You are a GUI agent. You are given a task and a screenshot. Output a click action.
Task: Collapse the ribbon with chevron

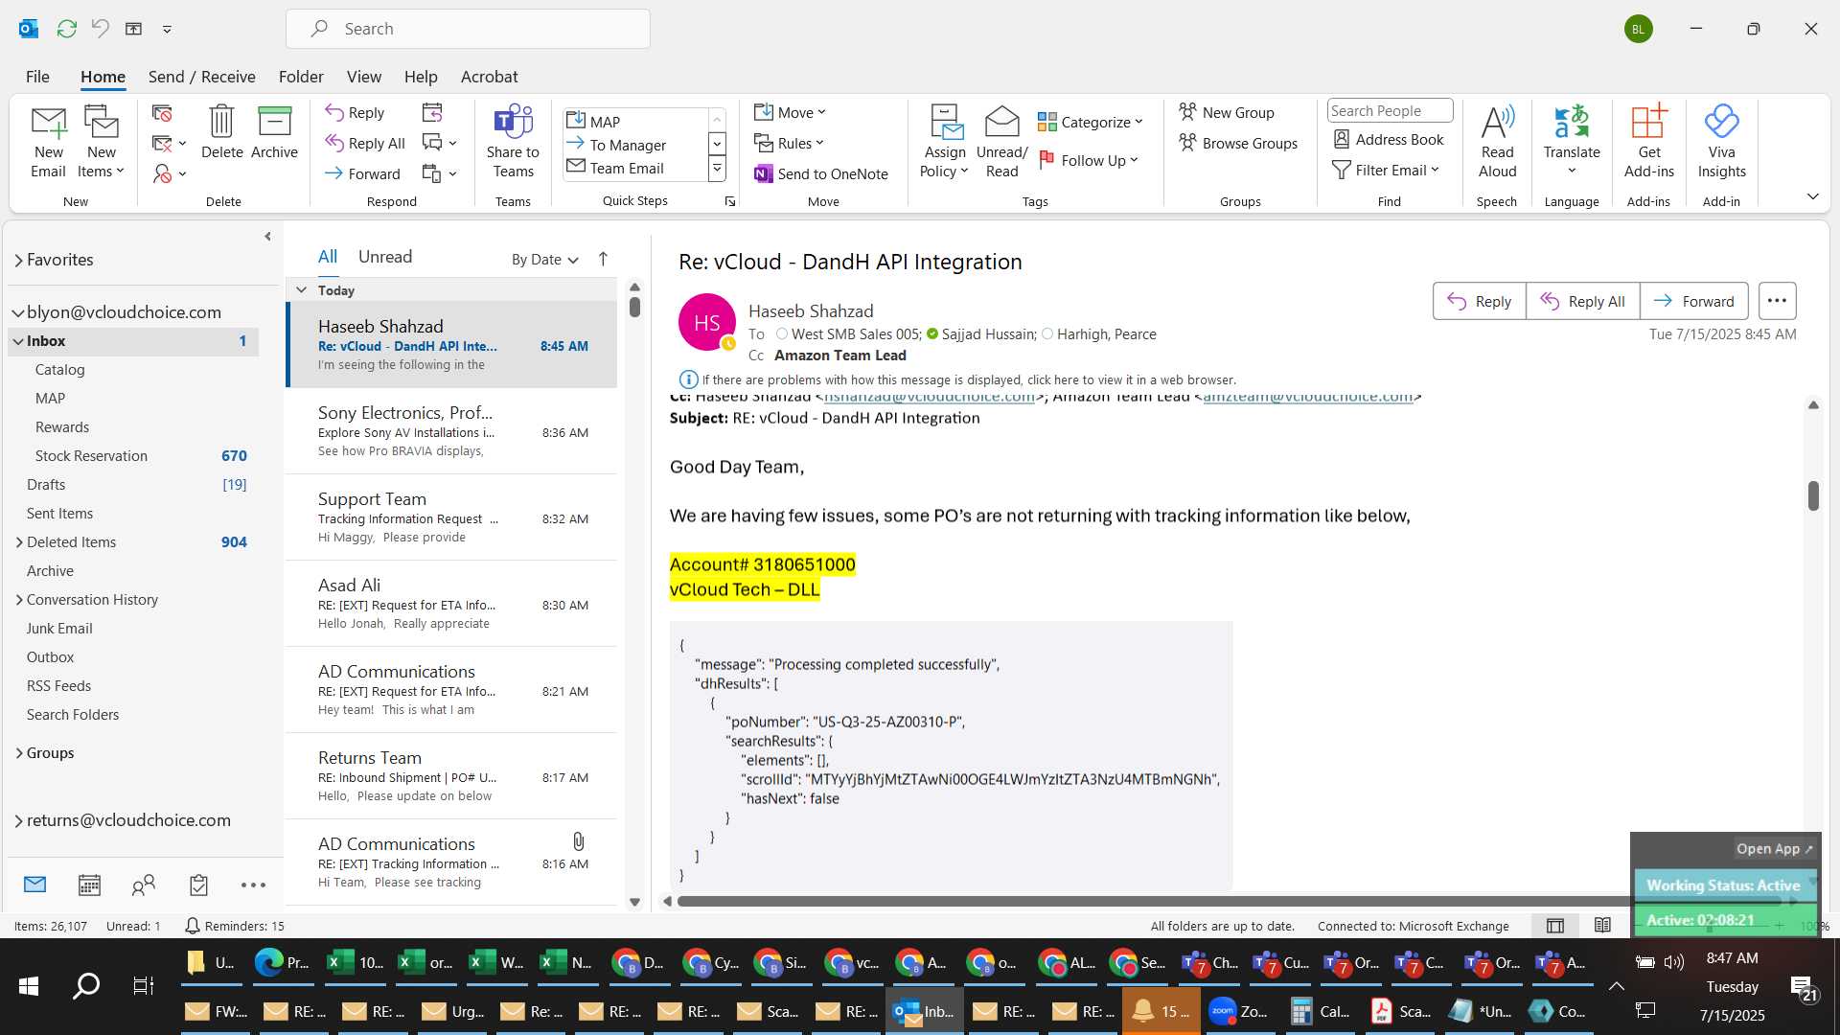point(1812,196)
